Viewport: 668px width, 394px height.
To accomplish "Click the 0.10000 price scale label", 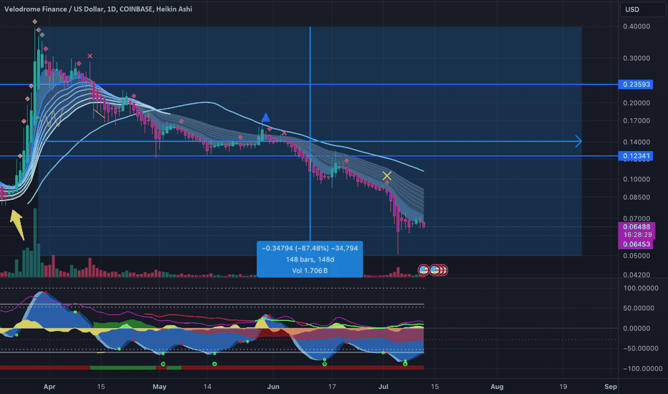I will coord(636,179).
